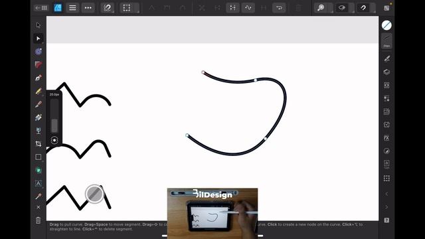
Task: Toggle the snapping options button
Action: tap(108, 8)
